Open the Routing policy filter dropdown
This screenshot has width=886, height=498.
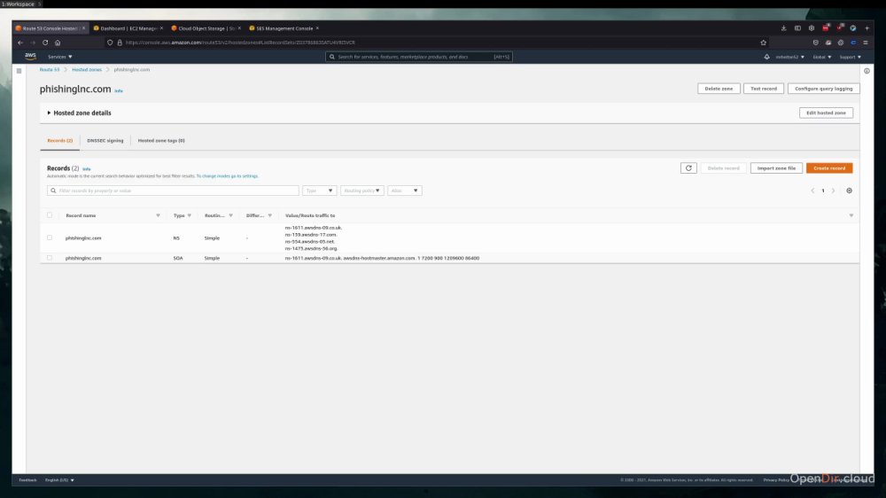tap(362, 191)
